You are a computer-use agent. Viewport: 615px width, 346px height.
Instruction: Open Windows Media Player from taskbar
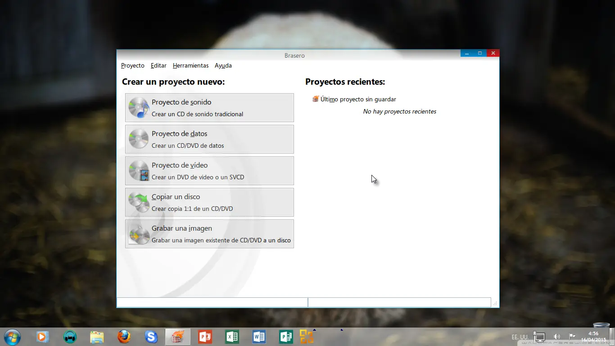[x=42, y=337]
